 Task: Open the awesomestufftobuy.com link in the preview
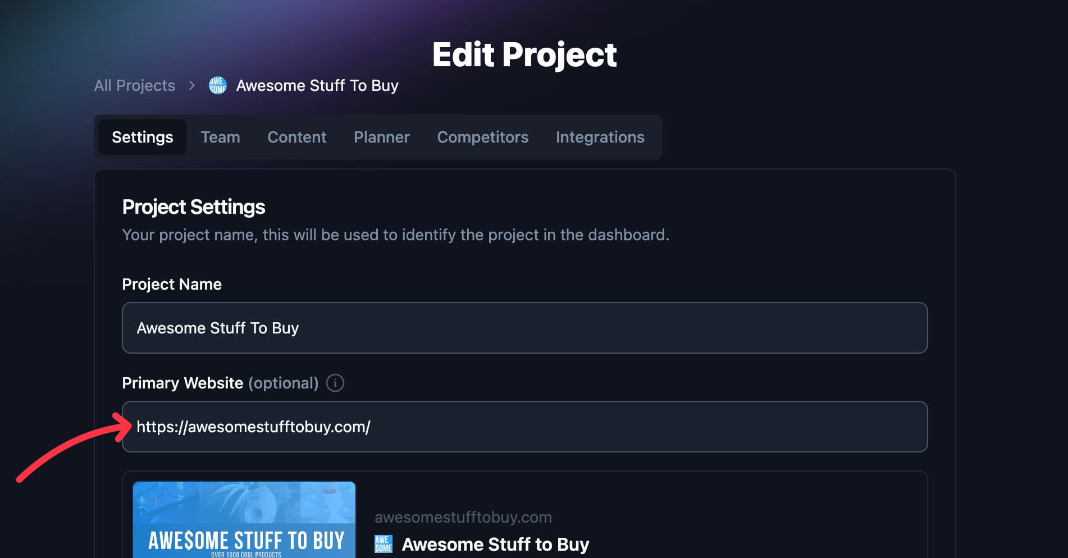pyautogui.click(x=463, y=516)
